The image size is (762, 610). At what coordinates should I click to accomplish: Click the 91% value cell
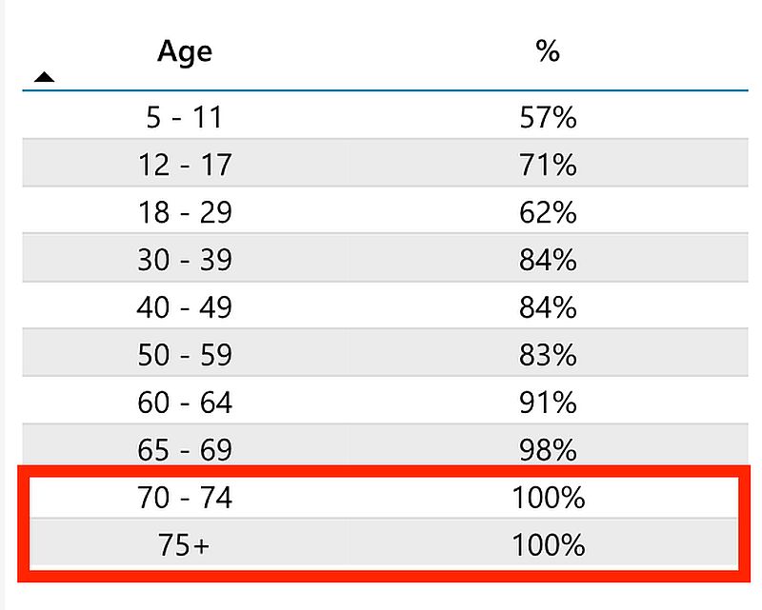[x=548, y=403]
